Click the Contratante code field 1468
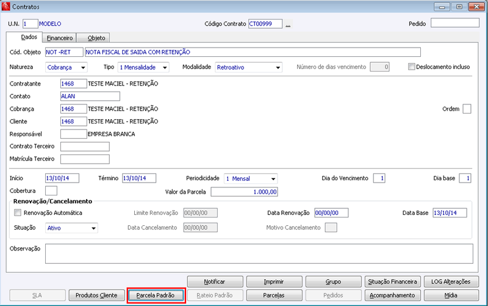488x306 pixels. point(73,84)
